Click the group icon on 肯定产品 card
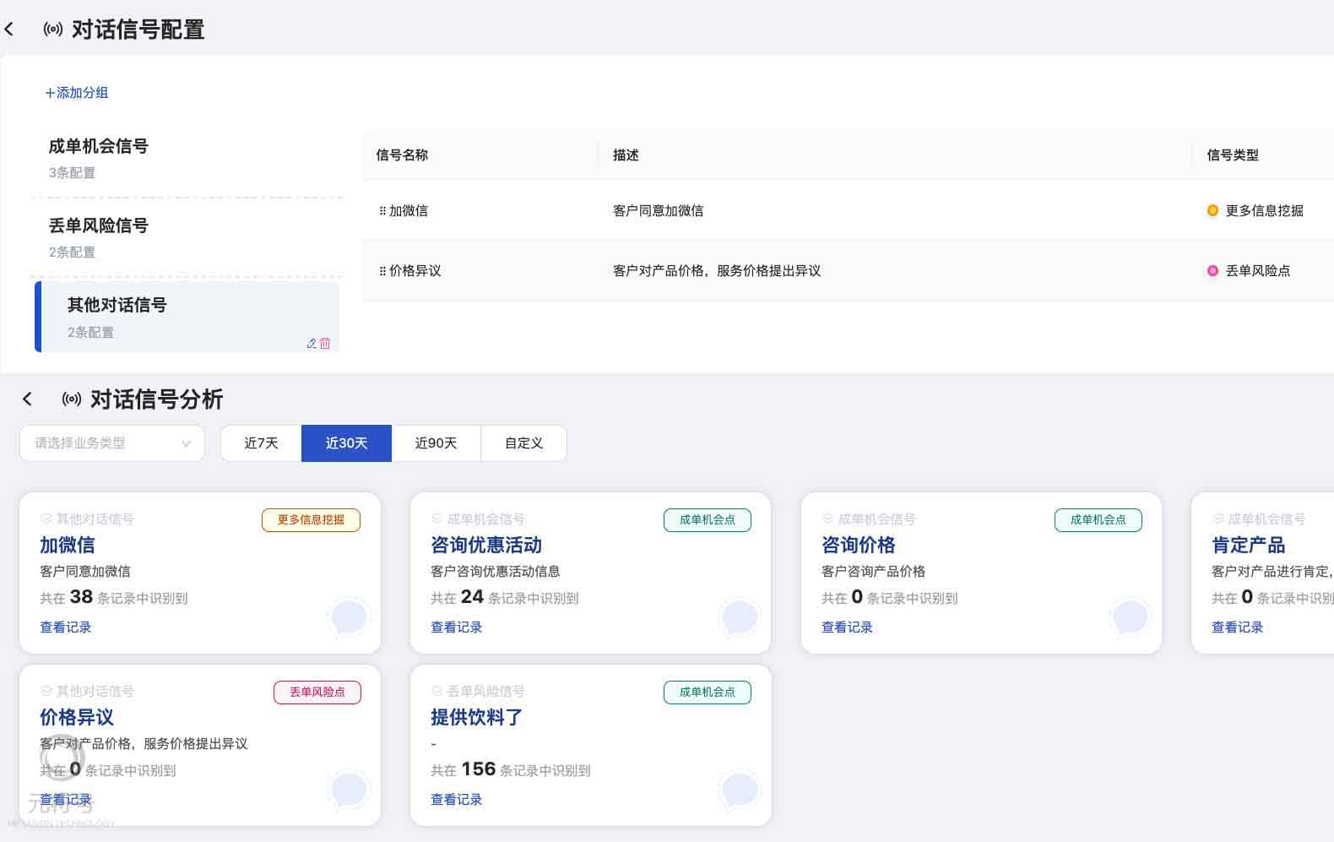This screenshot has height=842, width=1334. tap(1218, 519)
